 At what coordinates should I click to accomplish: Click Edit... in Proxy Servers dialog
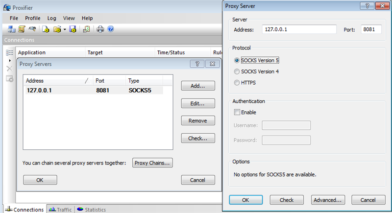pyautogui.click(x=198, y=103)
